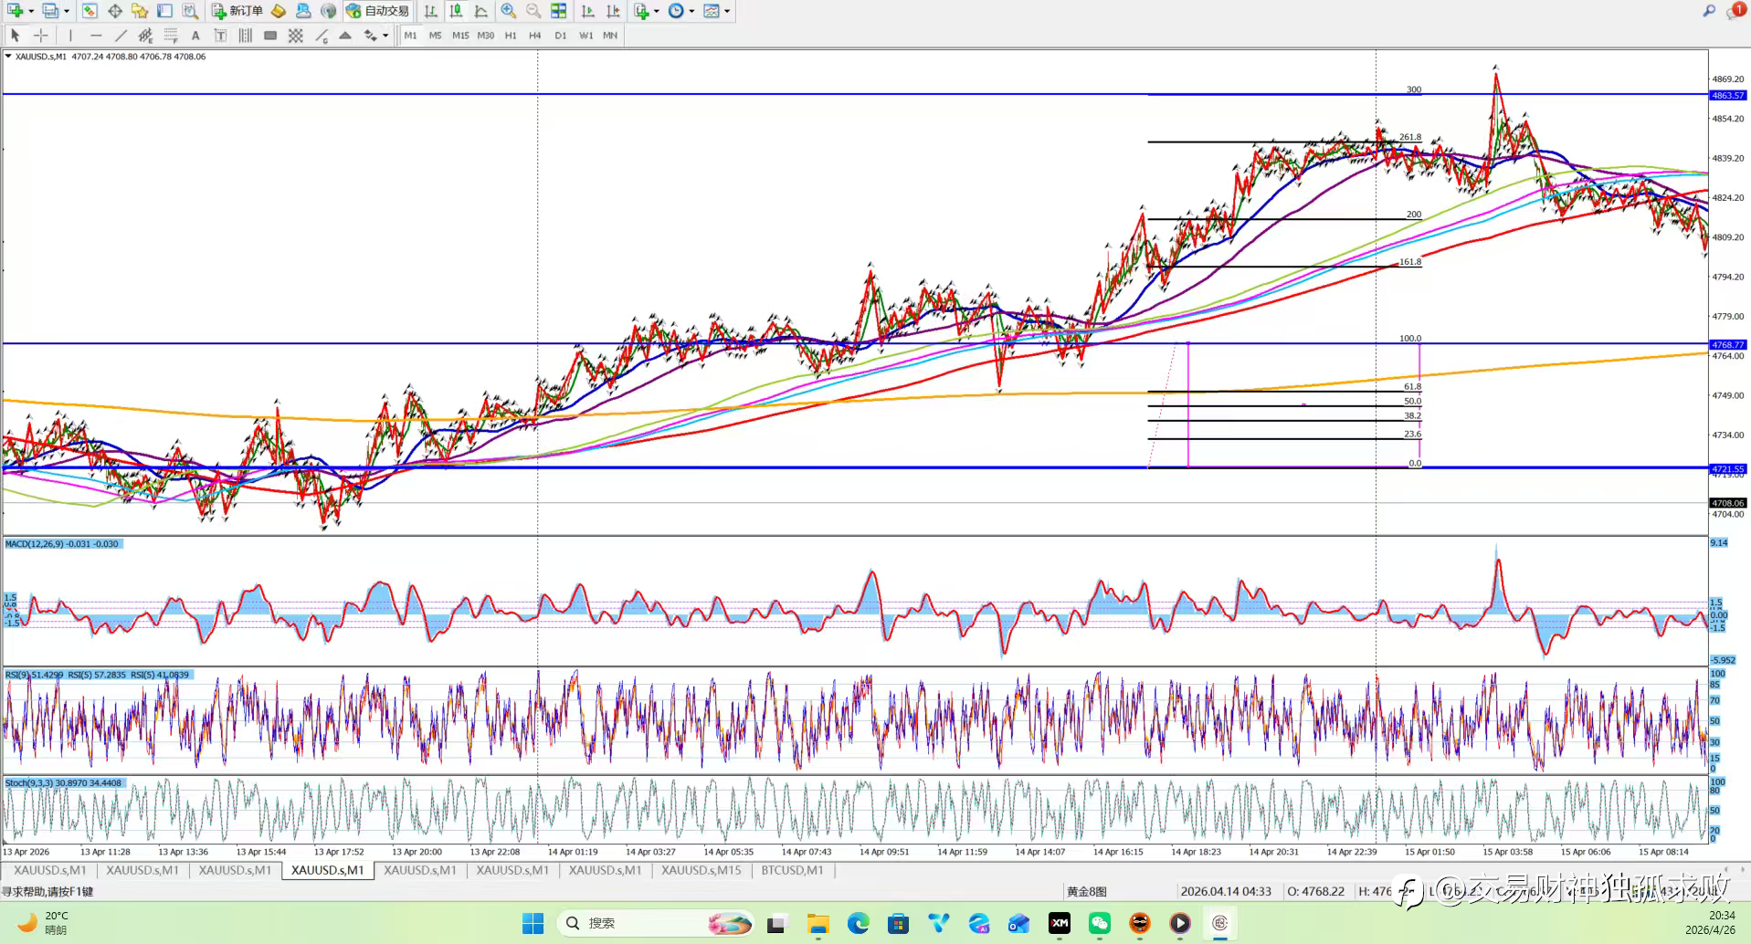The height and width of the screenshot is (944, 1751).
Task: Open the XAUUSD.s,M15 chart tab
Action: coord(701,870)
